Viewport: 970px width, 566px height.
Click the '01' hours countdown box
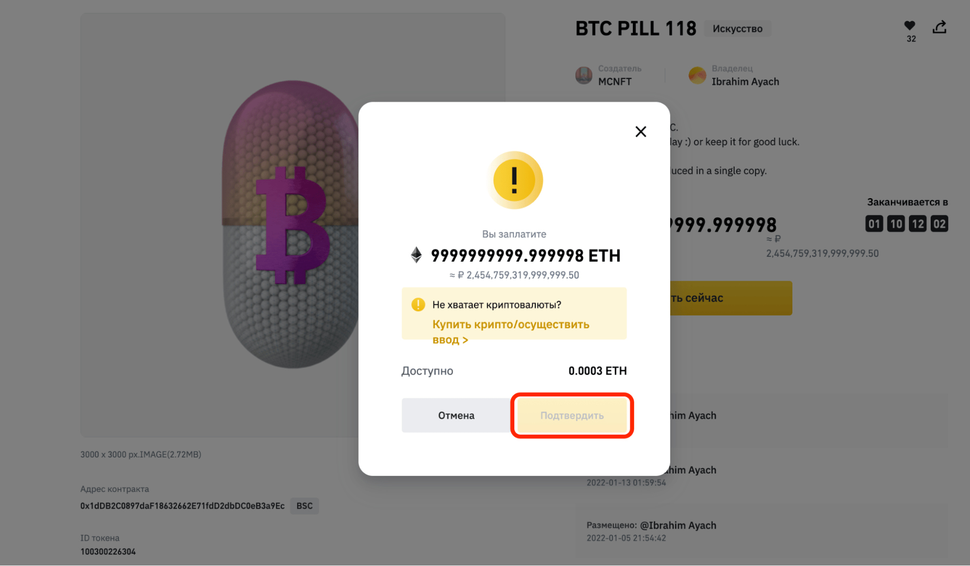click(x=874, y=223)
